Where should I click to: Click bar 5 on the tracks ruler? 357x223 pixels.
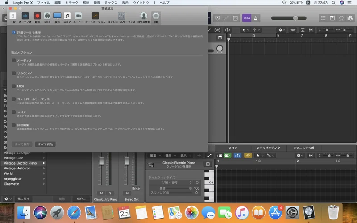[278, 35]
